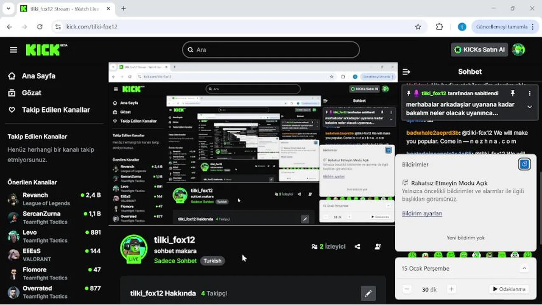542x305 pixels.
Task: Open the hamburger menu beside the KICK logo
Action: pyautogui.click(x=14, y=50)
